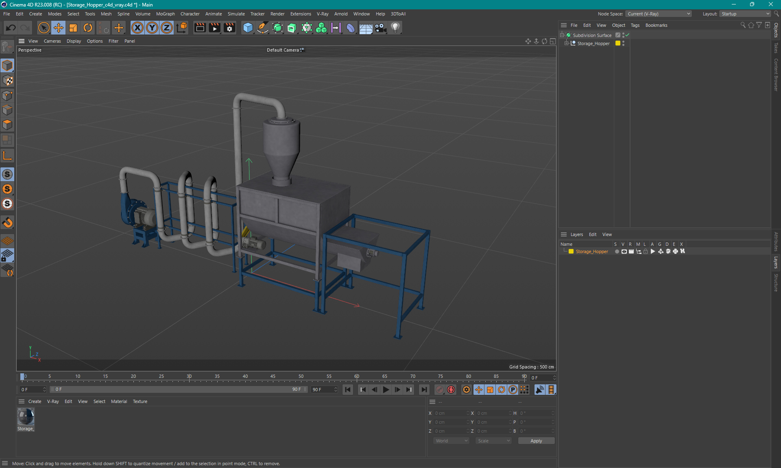Switch to Model mode icon
This screenshot has width=781, height=468.
coord(7,65)
